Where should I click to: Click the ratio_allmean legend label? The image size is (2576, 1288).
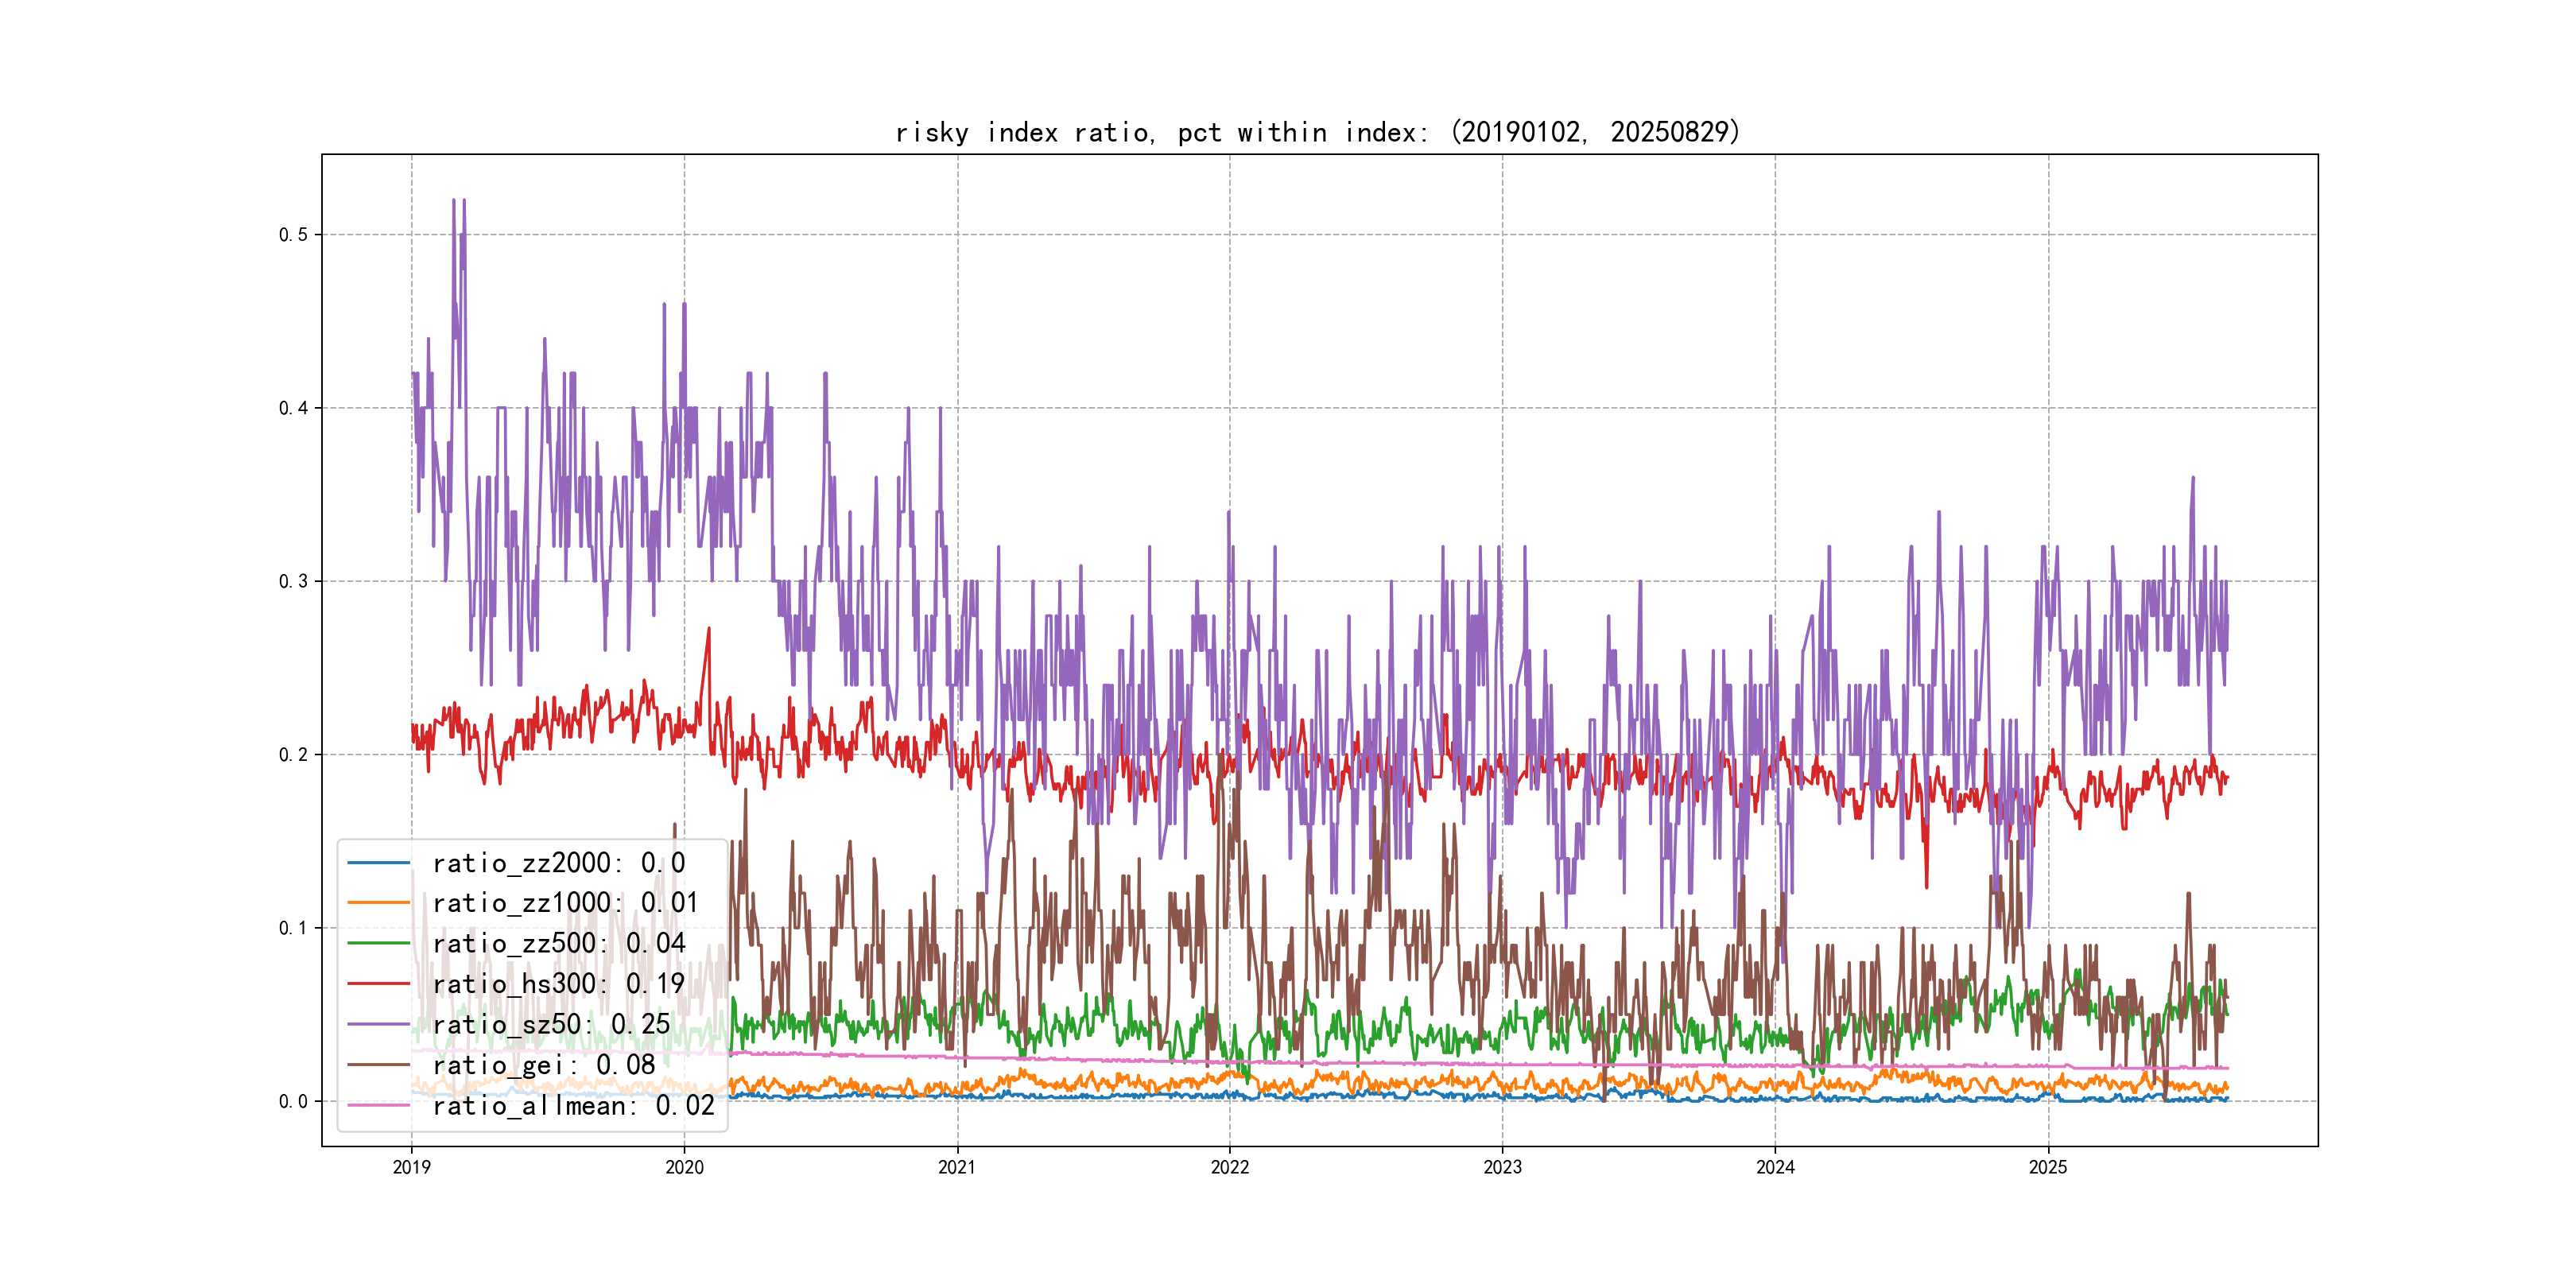573,1105
